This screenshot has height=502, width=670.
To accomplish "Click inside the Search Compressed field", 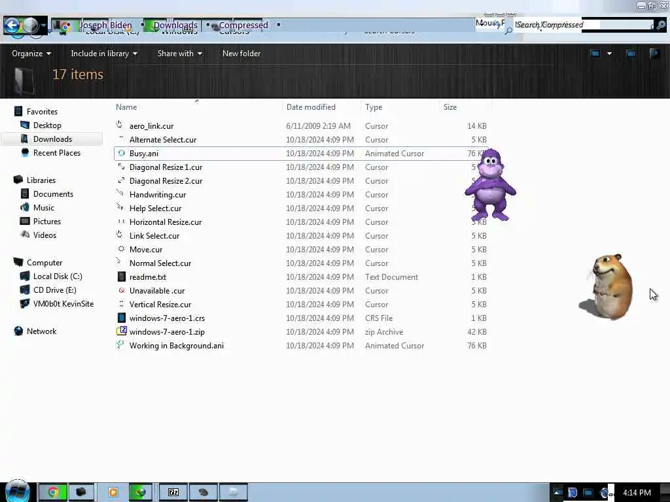I will (x=583, y=25).
